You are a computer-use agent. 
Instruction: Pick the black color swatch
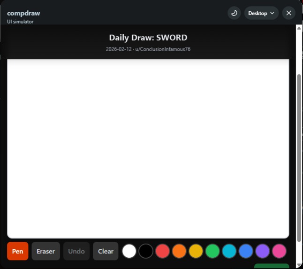[146, 251]
